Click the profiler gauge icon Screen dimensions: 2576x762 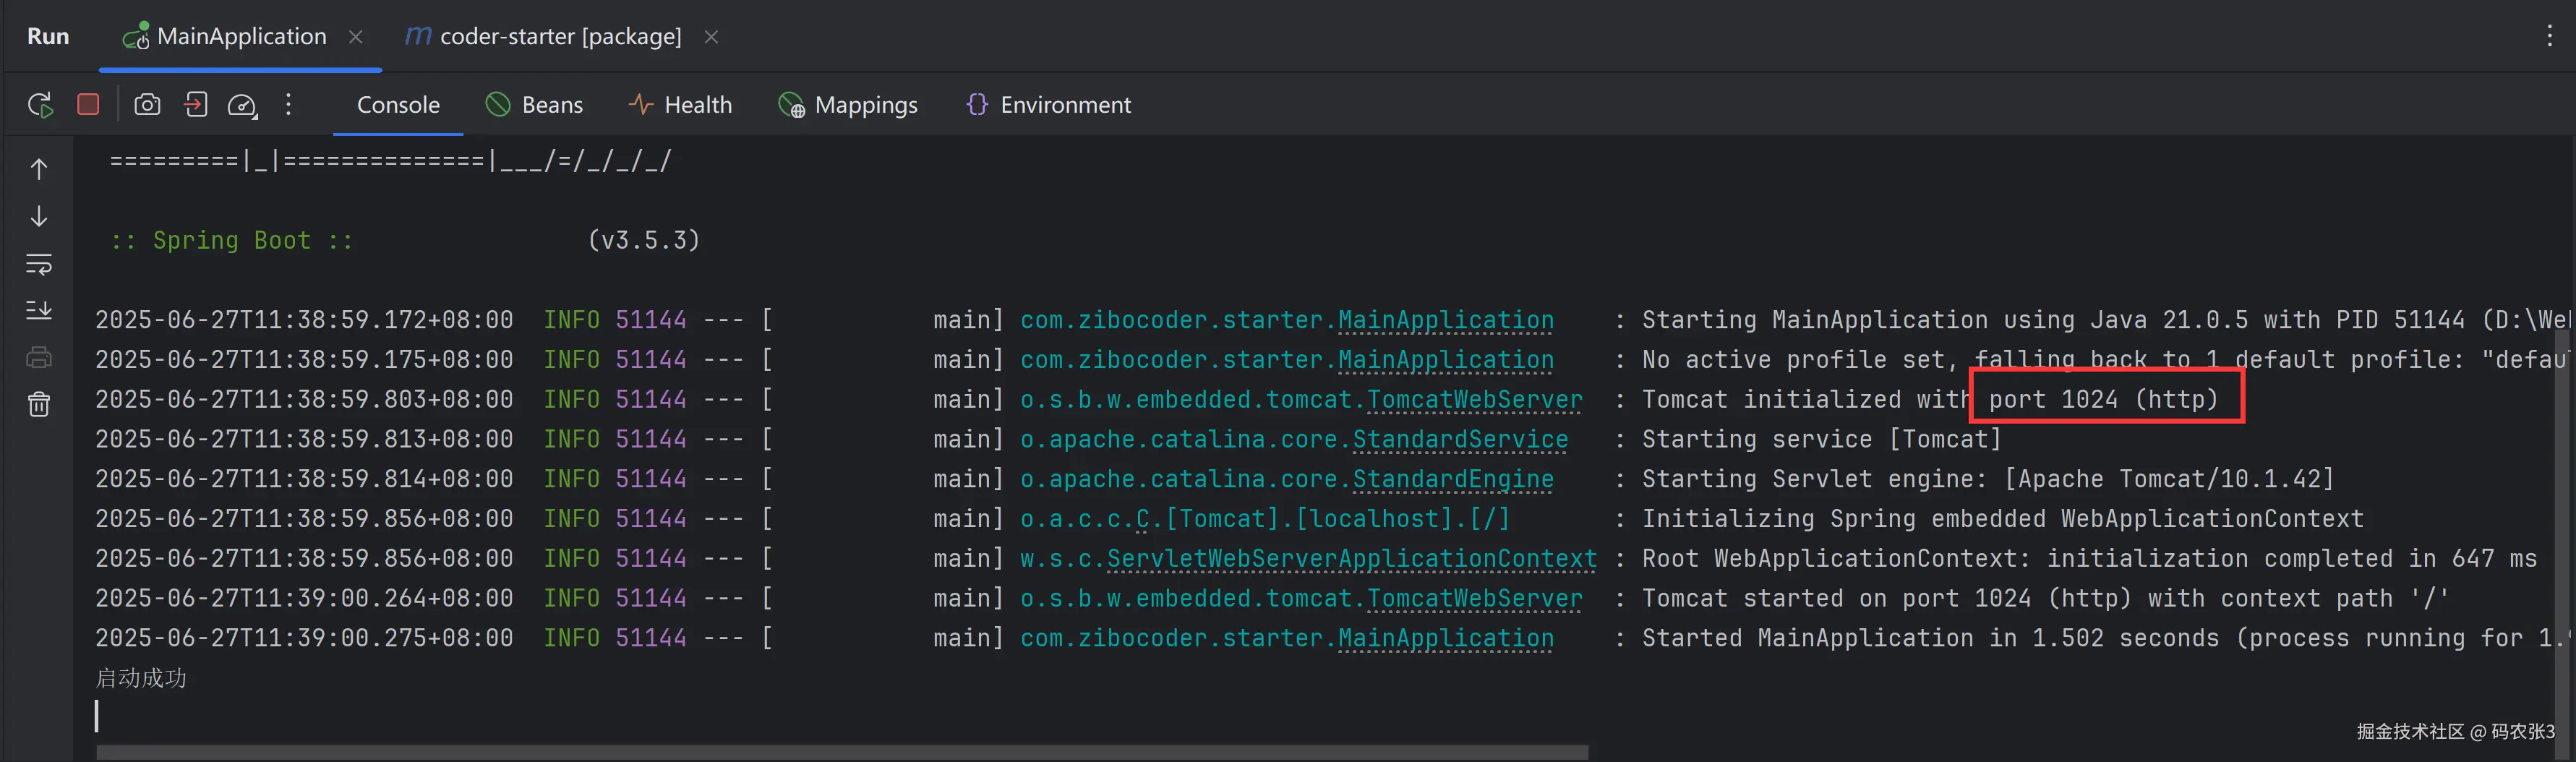click(243, 105)
